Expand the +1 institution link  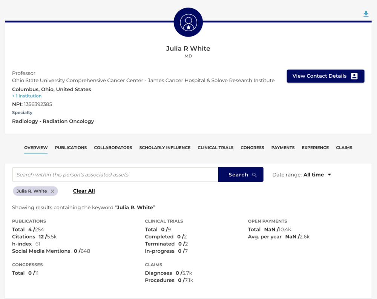[27, 96]
